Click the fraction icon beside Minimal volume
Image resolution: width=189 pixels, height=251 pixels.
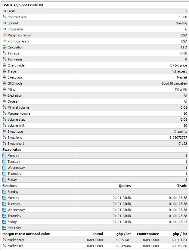click(x=4, y=107)
